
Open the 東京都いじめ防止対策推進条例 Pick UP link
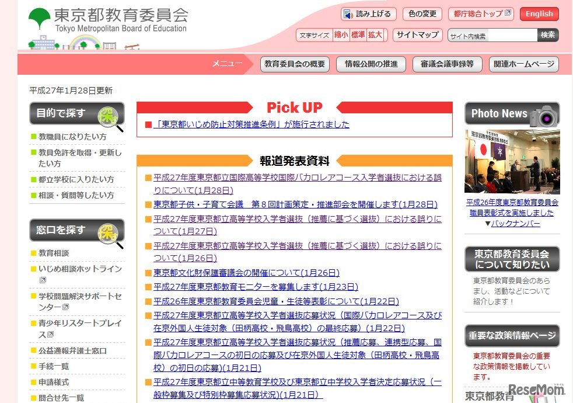point(250,124)
